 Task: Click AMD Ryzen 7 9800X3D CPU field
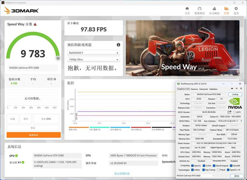(134, 155)
